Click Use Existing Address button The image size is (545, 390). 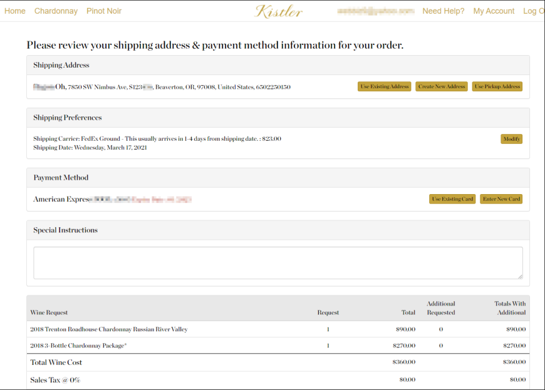[x=385, y=86]
